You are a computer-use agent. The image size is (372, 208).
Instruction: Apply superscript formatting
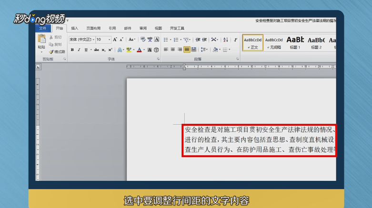(x=110, y=50)
